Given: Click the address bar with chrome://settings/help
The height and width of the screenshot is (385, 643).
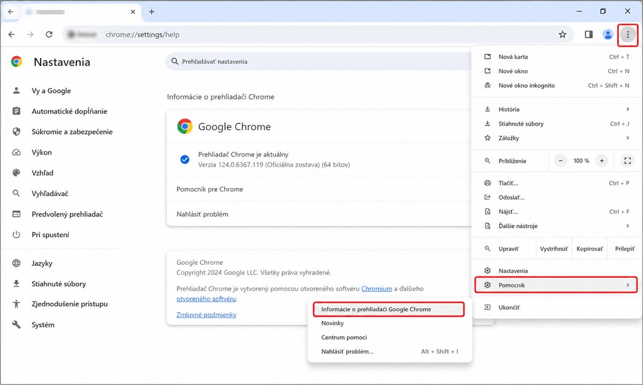Looking at the screenshot, I should 317,35.
